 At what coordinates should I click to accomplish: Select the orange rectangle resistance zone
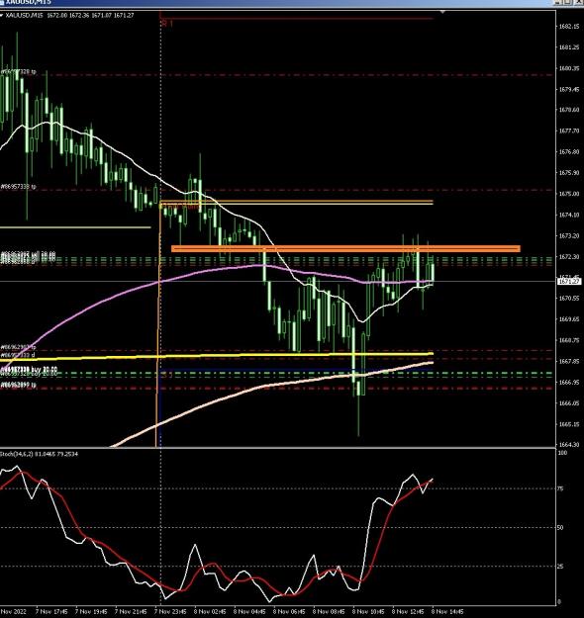[346, 248]
